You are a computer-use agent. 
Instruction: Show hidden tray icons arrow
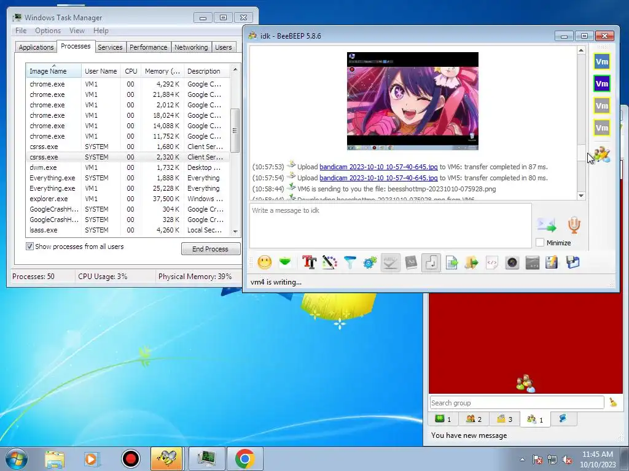[x=522, y=459]
